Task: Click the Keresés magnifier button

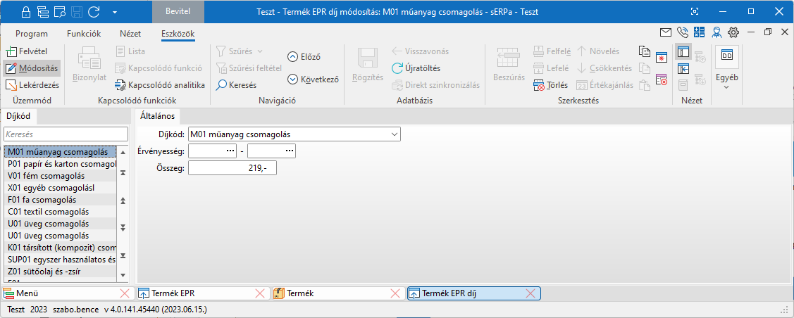Action: pyautogui.click(x=236, y=85)
